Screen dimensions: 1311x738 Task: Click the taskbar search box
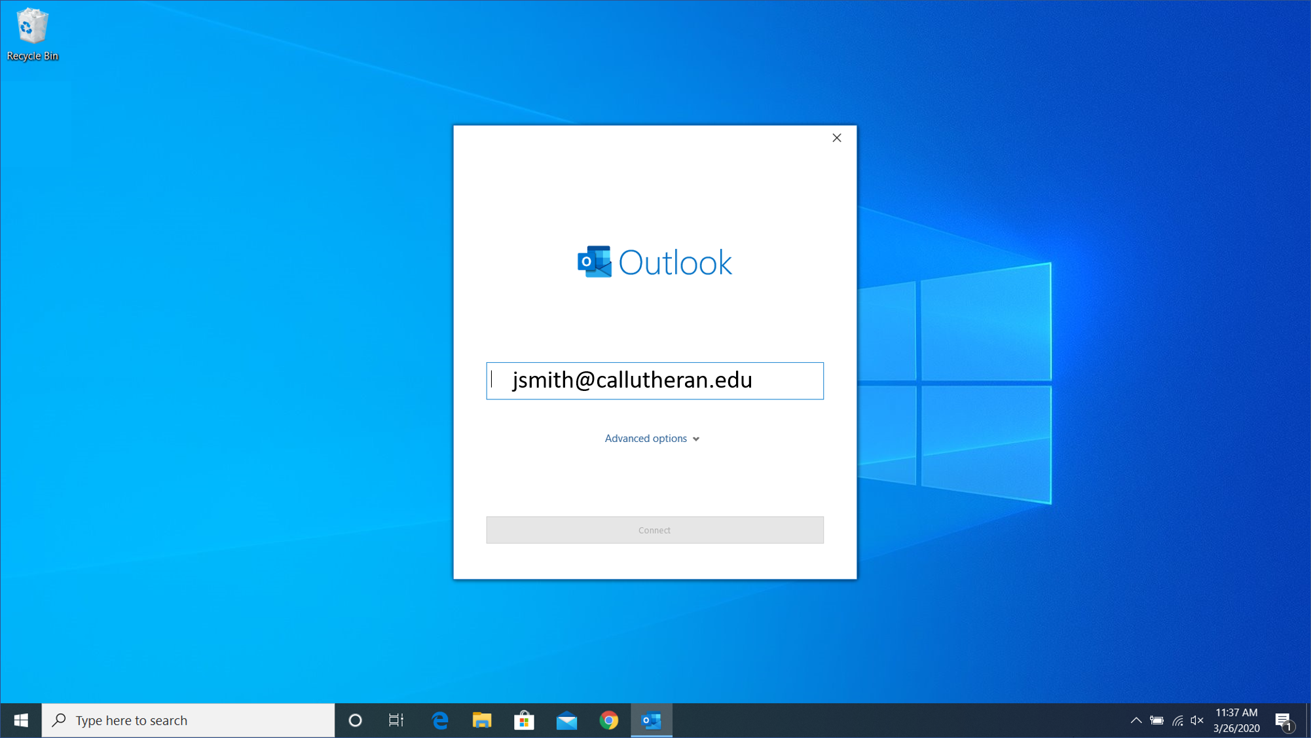tap(189, 720)
